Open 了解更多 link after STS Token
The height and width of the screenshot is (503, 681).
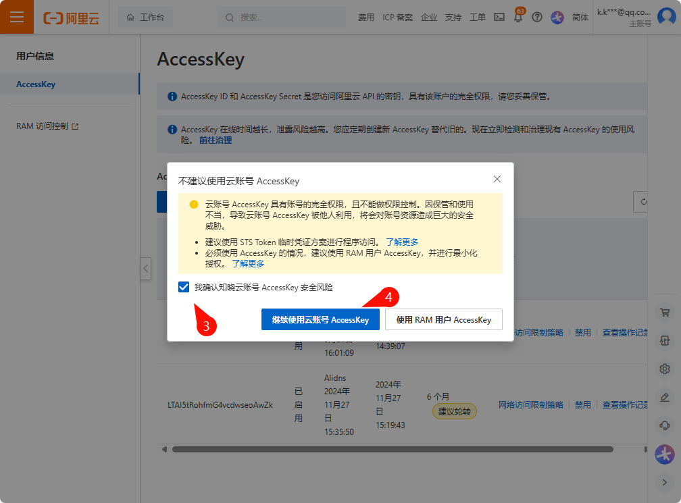point(402,242)
